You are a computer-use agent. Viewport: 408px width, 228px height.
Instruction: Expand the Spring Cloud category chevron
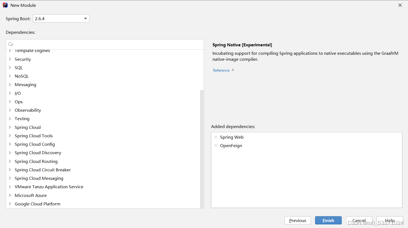10,127
